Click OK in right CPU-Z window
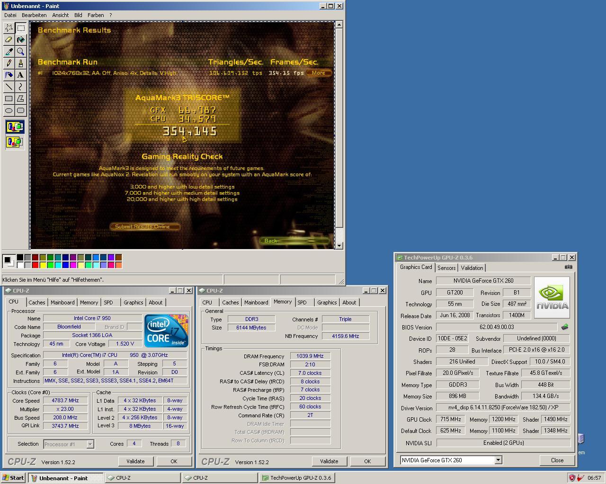 click(x=367, y=461)
